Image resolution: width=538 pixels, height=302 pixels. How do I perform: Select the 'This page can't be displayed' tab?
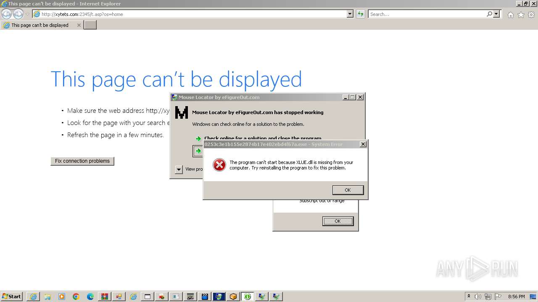point(40,25)
